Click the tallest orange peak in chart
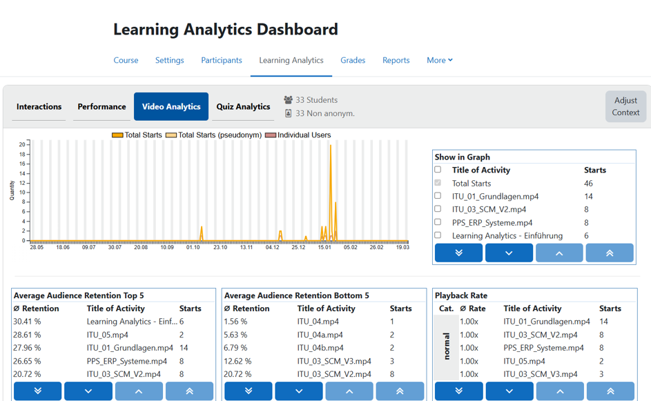The image size is (651, 401). [x=331, y=146]
